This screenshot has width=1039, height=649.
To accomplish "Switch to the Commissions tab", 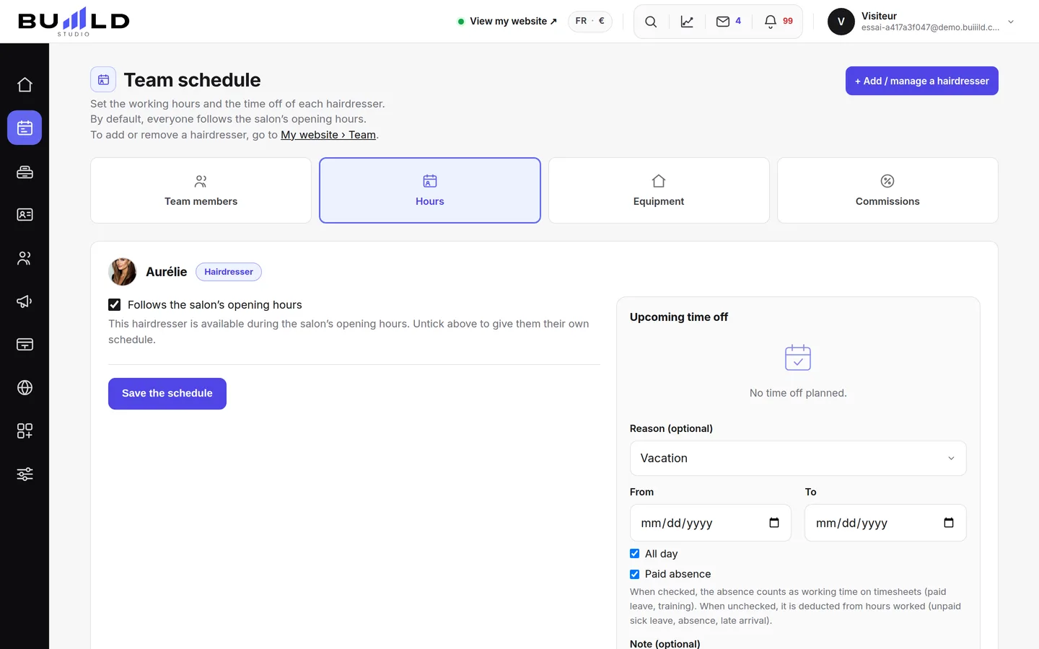I will click(887, 190).
